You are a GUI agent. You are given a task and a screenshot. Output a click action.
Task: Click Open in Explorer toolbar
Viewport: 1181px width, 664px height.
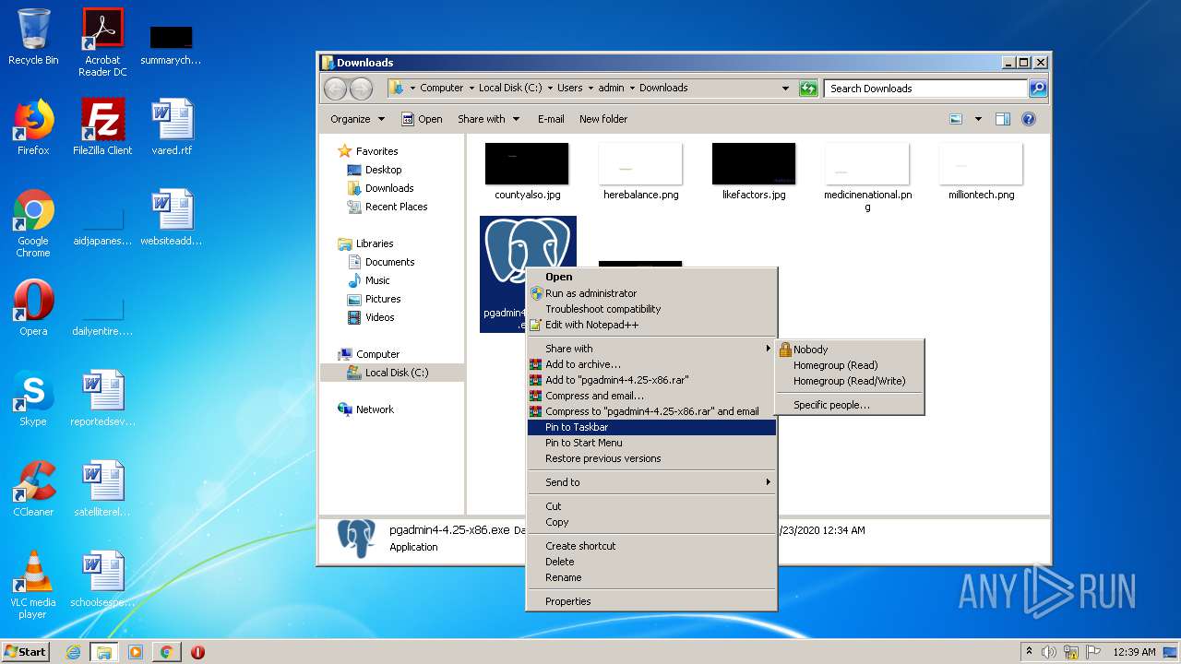pos(422,119)
